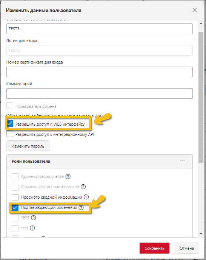Click scrollbar up arrow in dialog
The image size is (206, 260).
[201, 23]
